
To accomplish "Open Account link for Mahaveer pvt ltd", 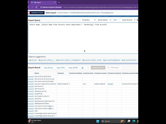I will click(31, 91).
